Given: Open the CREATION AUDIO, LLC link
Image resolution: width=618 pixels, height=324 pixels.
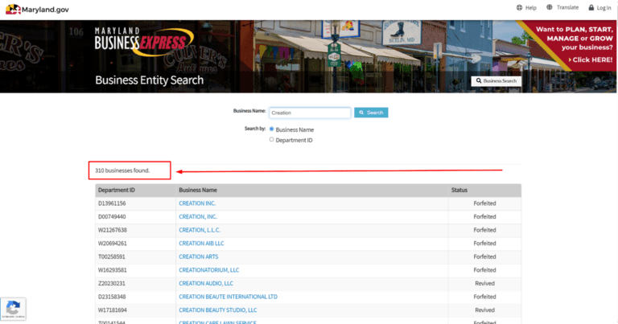Looking at the screenshot, I should 206,284.
